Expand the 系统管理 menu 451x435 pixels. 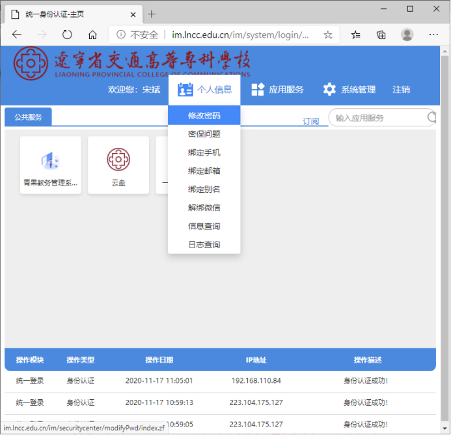click(349, 90)
